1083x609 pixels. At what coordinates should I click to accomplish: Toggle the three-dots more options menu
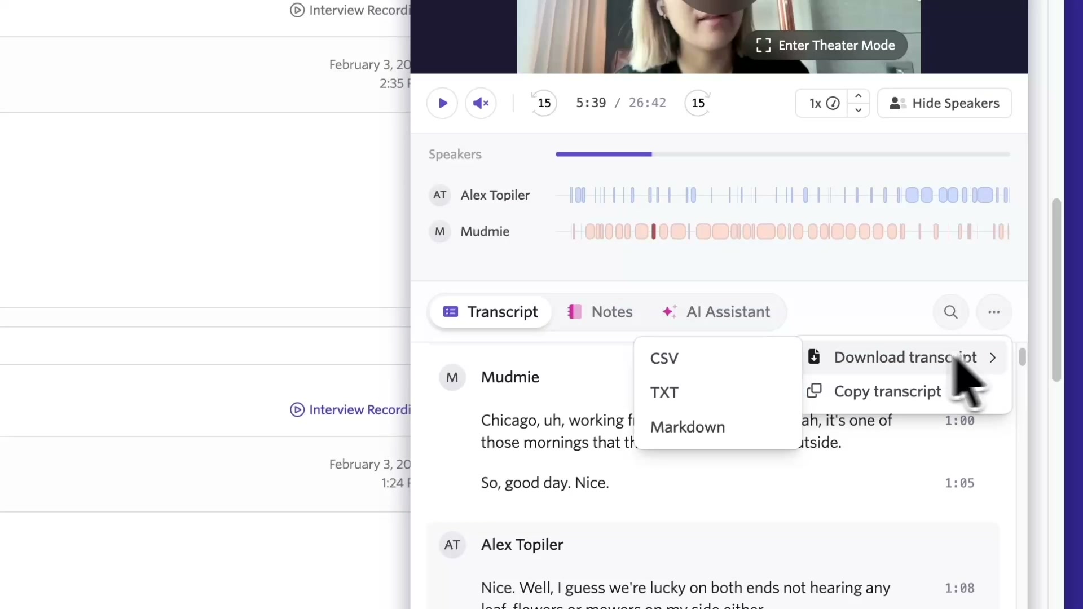[x=994, y=312]
